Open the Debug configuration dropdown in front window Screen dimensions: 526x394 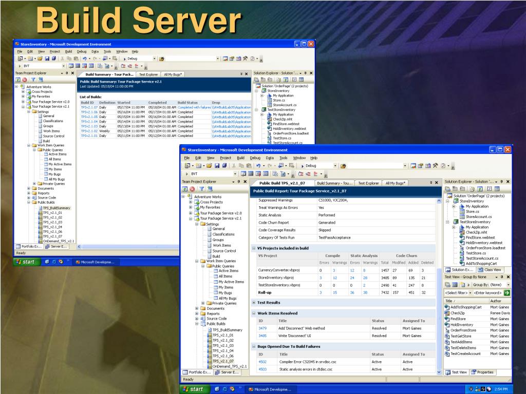(x=335, y=166)
